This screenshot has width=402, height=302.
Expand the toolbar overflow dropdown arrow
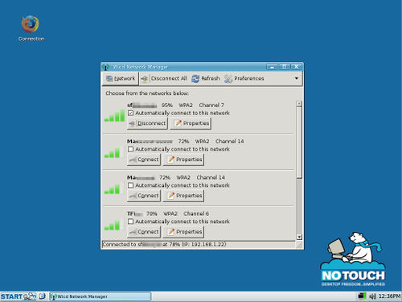point(297,78)
